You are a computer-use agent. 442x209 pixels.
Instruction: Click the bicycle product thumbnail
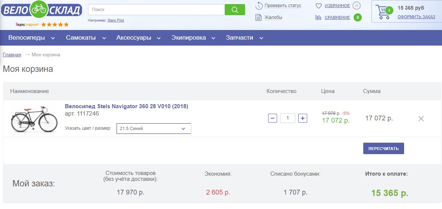pyautogui.click(x=34, y=119)
